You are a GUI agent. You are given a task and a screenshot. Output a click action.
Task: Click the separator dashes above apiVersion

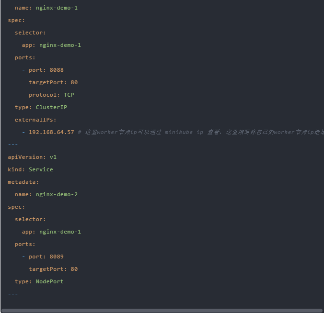13,145
